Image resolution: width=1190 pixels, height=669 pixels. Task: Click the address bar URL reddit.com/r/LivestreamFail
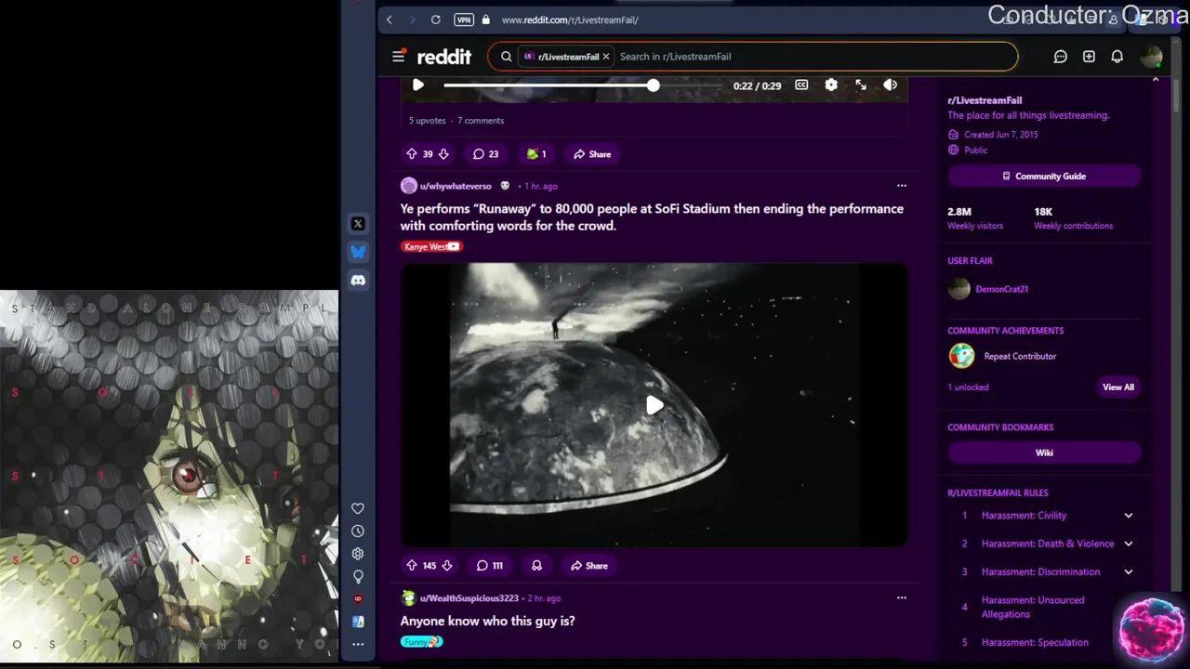click(x=570, y=20)
